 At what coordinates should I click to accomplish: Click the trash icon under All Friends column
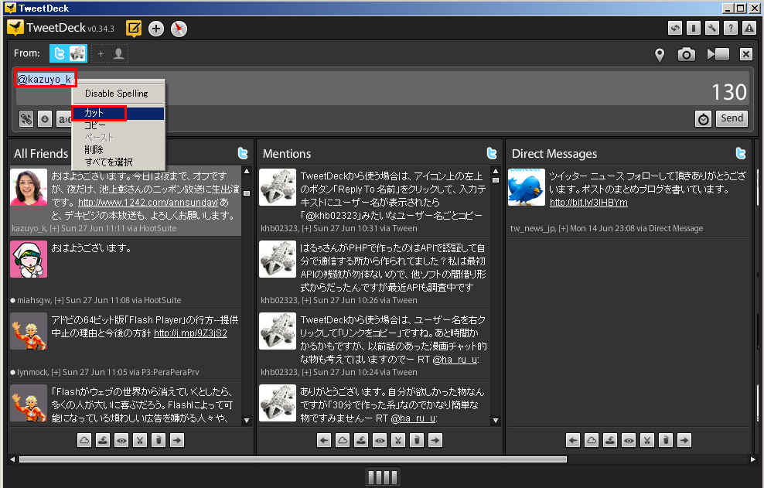pyautogui.click(x=159, y=441)
